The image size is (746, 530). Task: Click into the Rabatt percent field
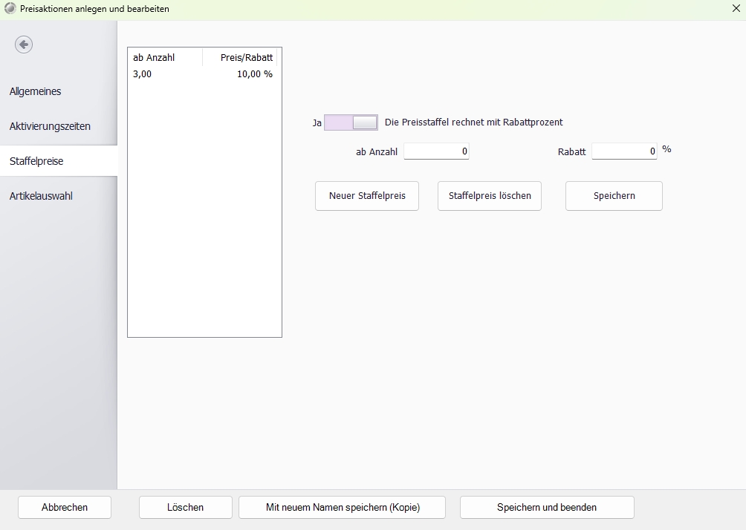point(624,151)
